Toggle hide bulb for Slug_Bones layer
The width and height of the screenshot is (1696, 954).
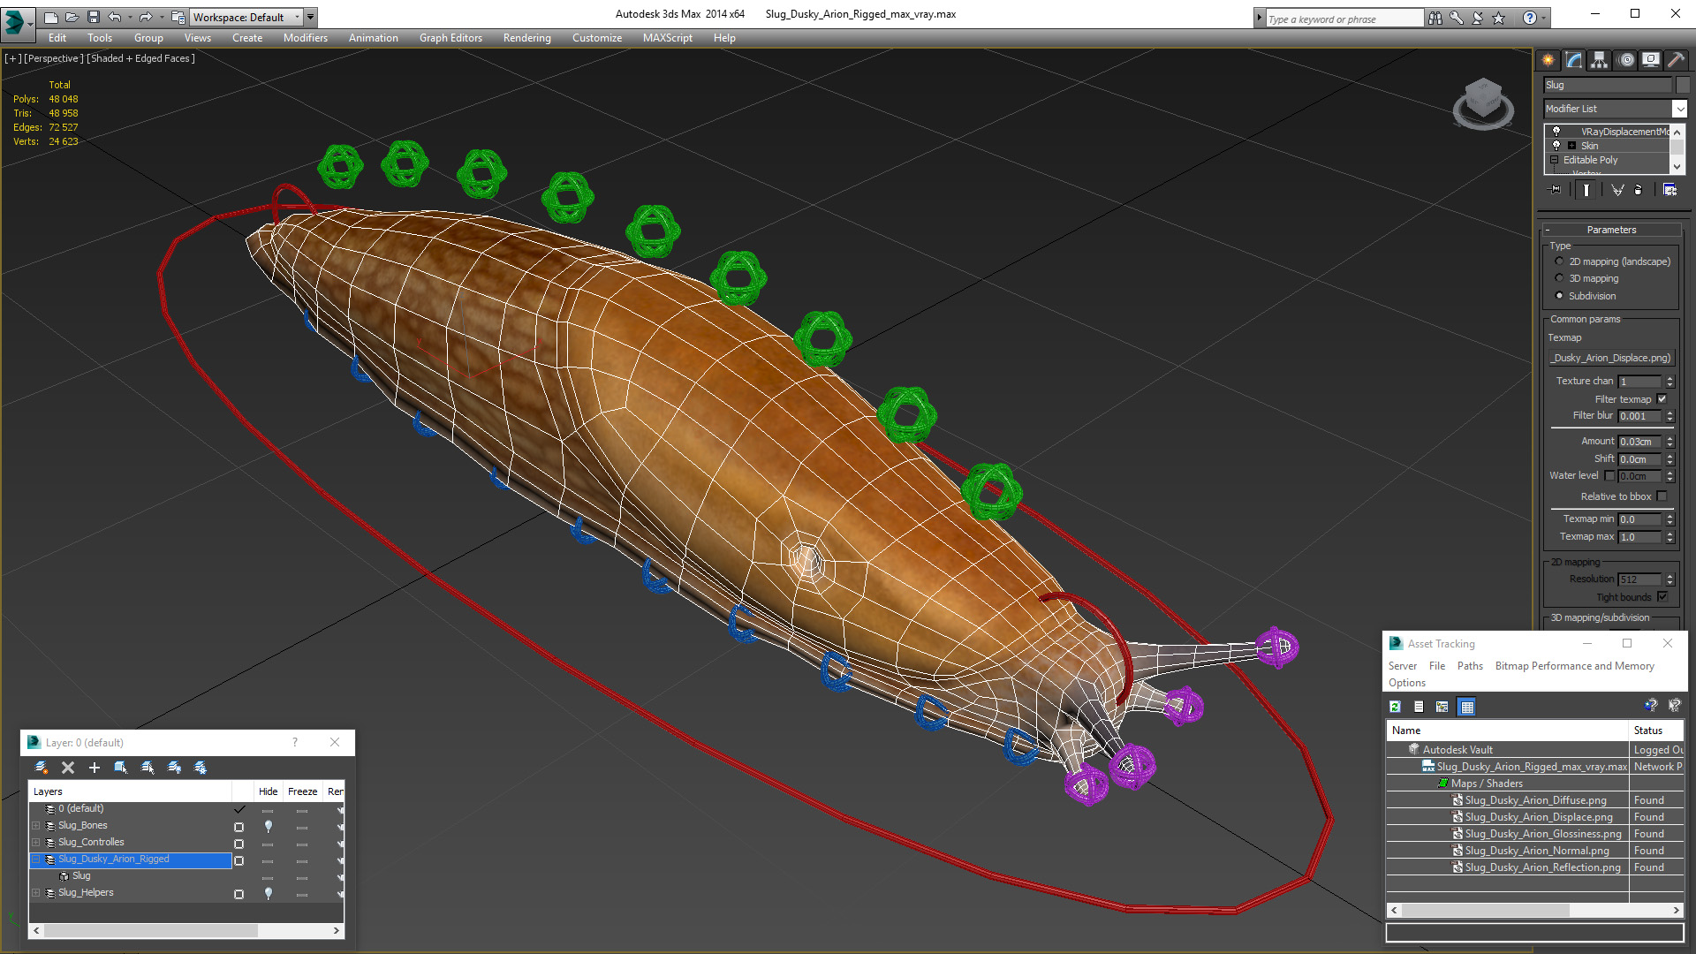pos(269,826)
